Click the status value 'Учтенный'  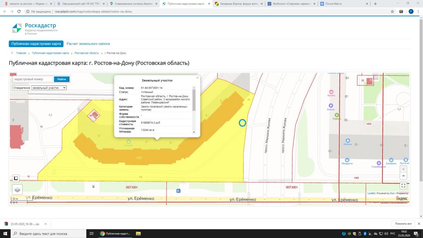[147, 92]
